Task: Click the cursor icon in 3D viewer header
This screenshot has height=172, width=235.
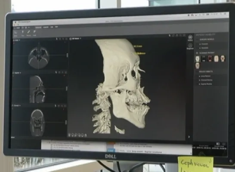Action: click(x=170, y=35)
